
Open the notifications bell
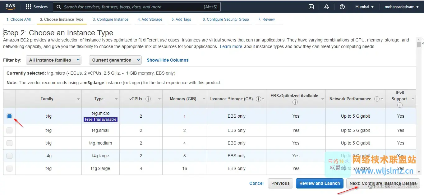click(327, 7)
